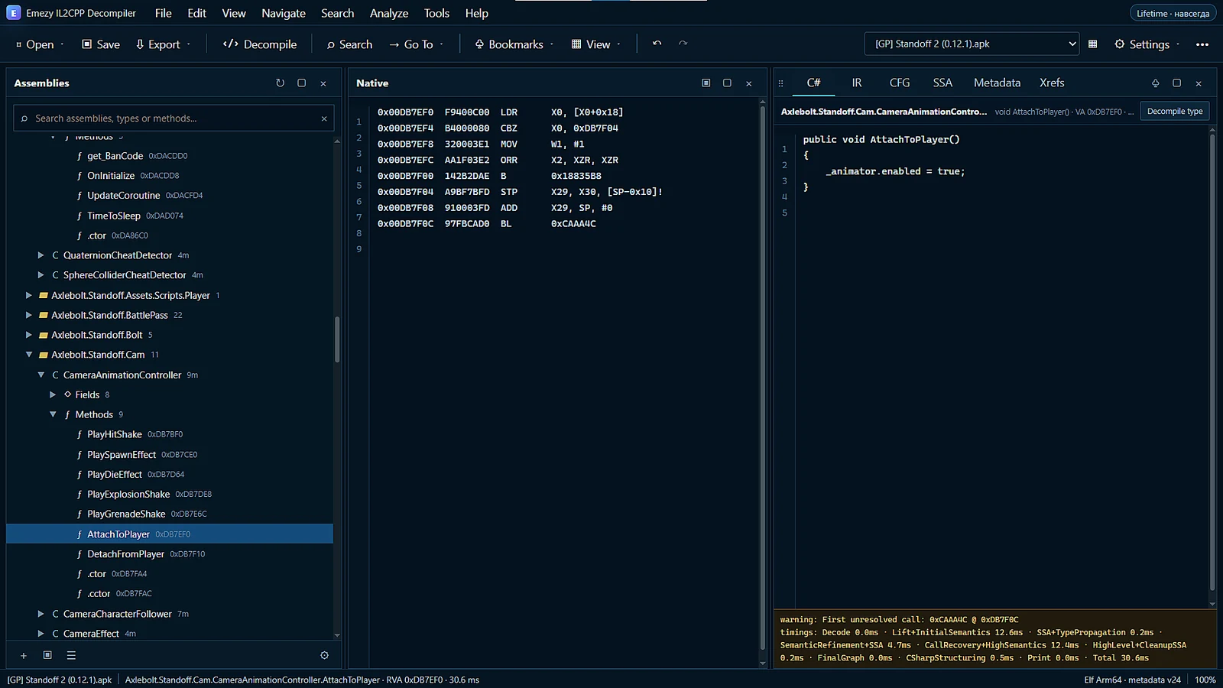The height and width of the screenshot is (688, 1223).
Task: Select the PlayHitShake method
Action: pyautogui.click(x=170, y=434)
